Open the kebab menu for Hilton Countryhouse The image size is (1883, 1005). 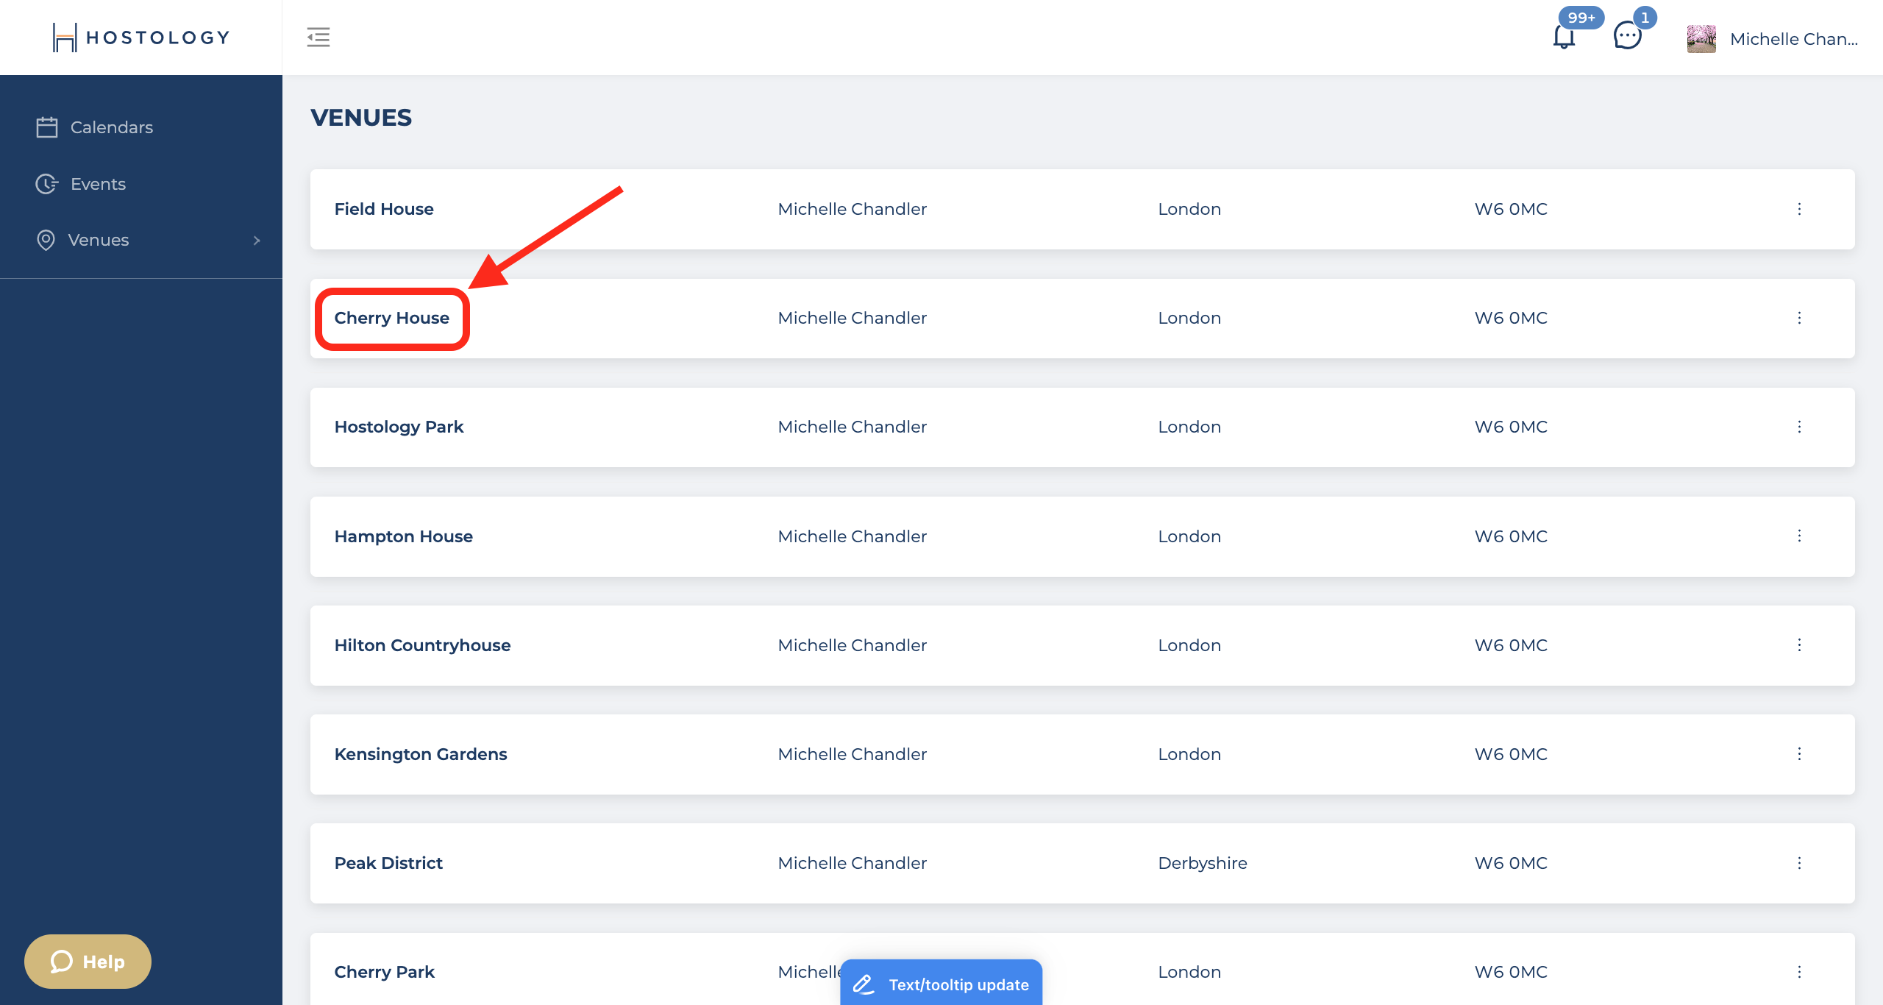coord(1800,645)
